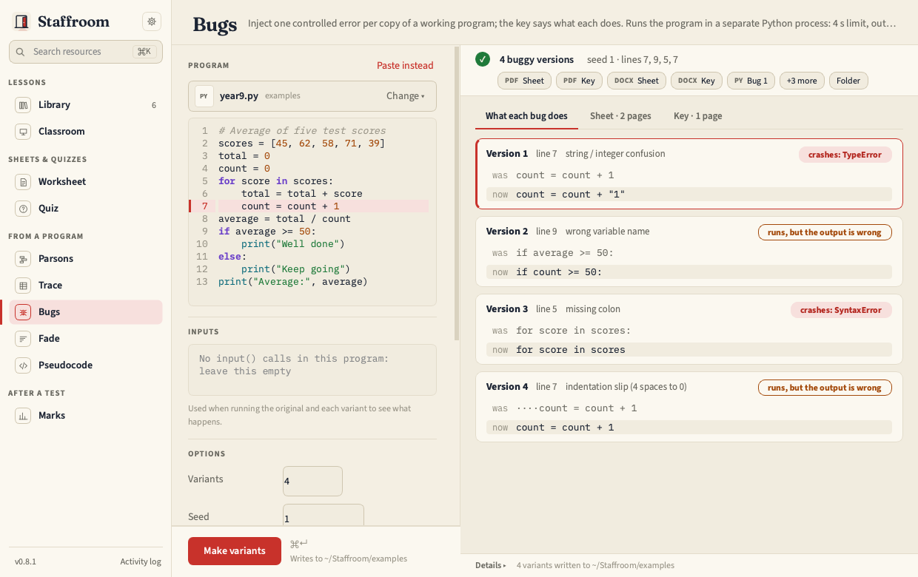The image size is (918, 577).
Task: Click the seed 1 · lines 7, 9, 5, 7 text
Action: coord(632,59)
